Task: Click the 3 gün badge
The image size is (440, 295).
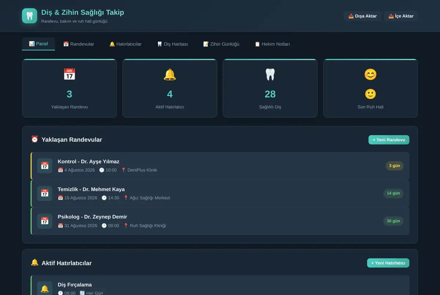Action: pyautogui.click(x=394, y=166)
